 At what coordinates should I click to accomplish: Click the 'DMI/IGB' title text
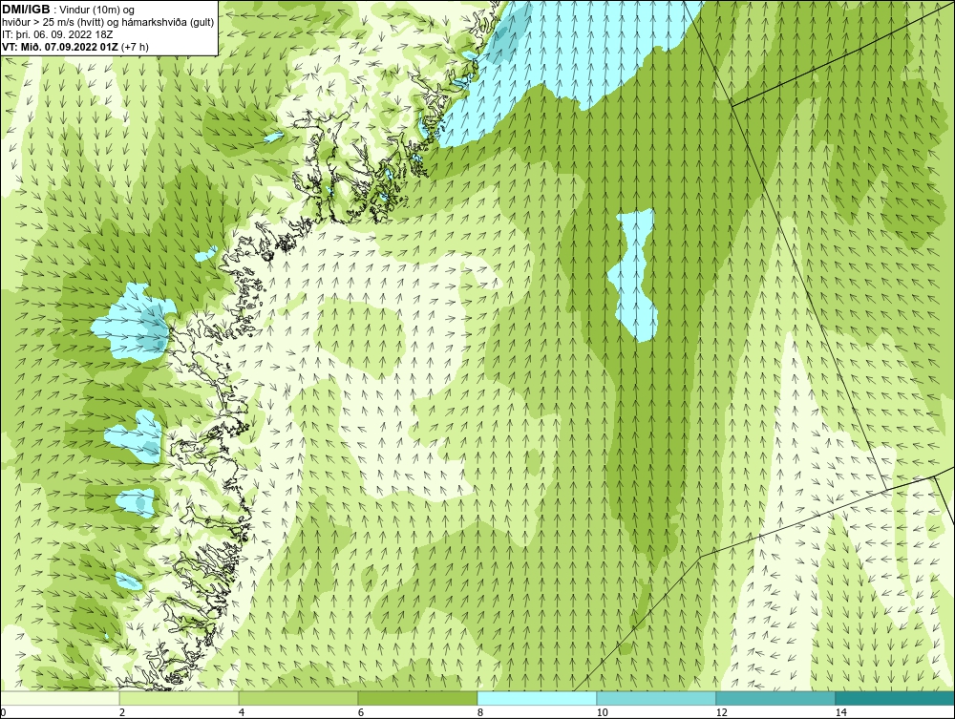26,10
